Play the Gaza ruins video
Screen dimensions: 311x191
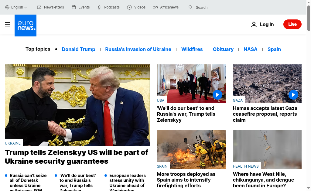(293, 95)
